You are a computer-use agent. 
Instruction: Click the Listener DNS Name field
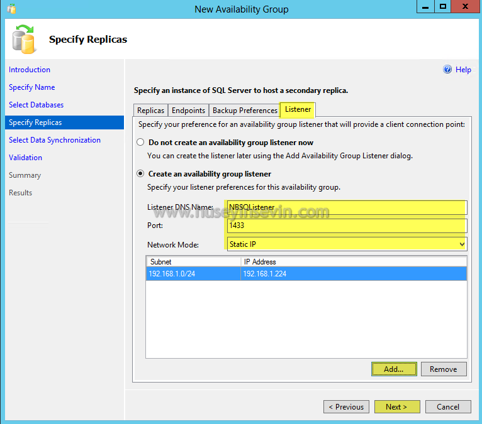(x=347, y=207)
